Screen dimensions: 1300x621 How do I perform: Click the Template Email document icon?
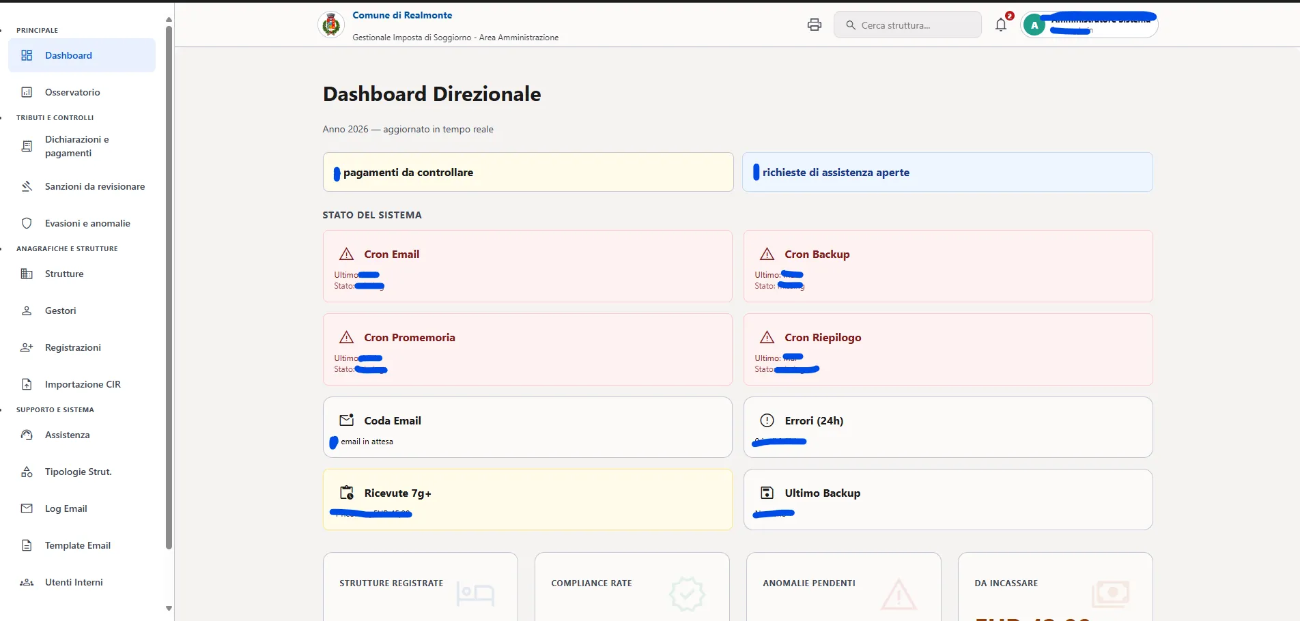coord(27,545)
